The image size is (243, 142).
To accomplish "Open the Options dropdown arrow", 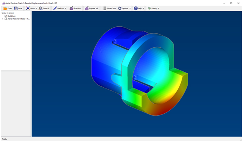I will 130,9.
